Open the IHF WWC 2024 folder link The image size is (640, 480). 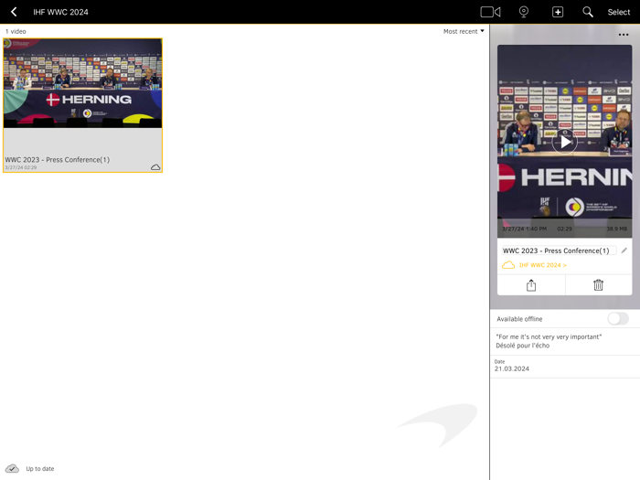tap(542, 265)
